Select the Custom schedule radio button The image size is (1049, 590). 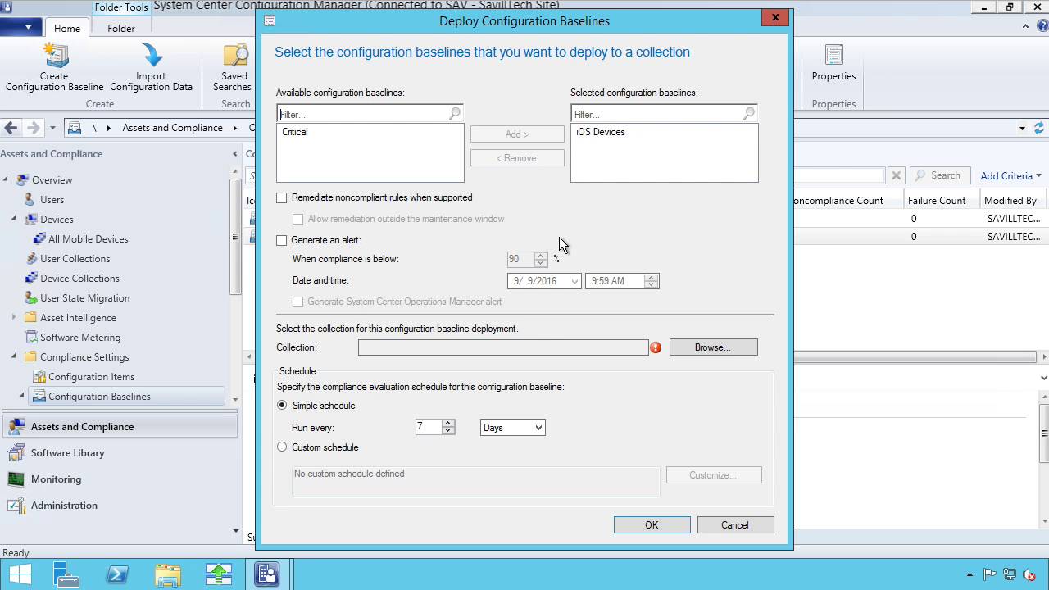point(282,447)
